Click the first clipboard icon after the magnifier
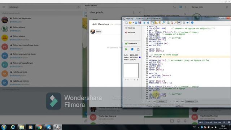This screenshot has height=130, width=231. click(x=168, y=23)
